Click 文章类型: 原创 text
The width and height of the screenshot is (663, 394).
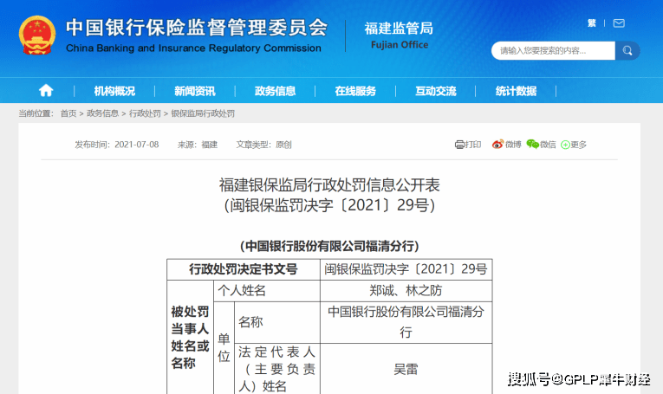[263, 145]
